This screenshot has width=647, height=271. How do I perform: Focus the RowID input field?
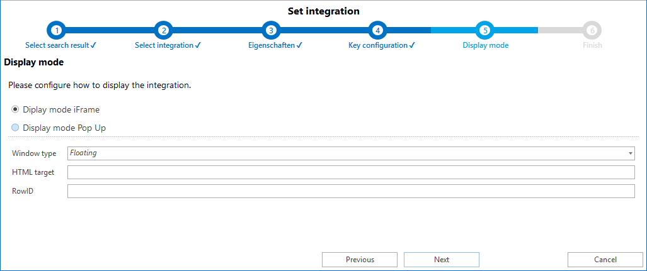[x=351, y=191]
